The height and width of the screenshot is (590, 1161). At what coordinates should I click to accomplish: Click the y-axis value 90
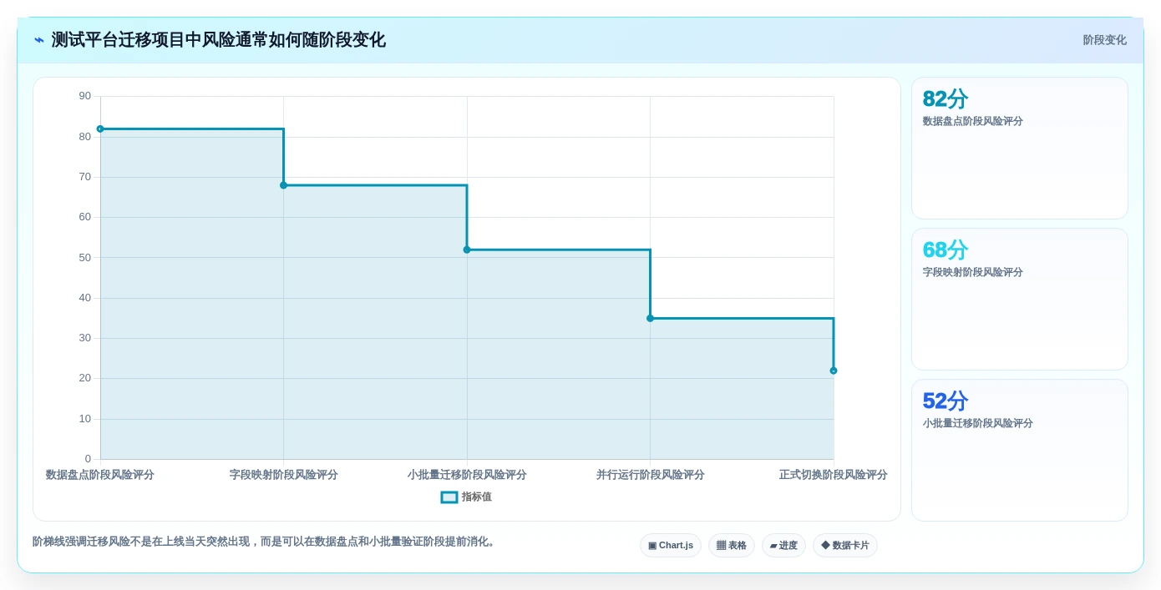(x=85, y=96)
